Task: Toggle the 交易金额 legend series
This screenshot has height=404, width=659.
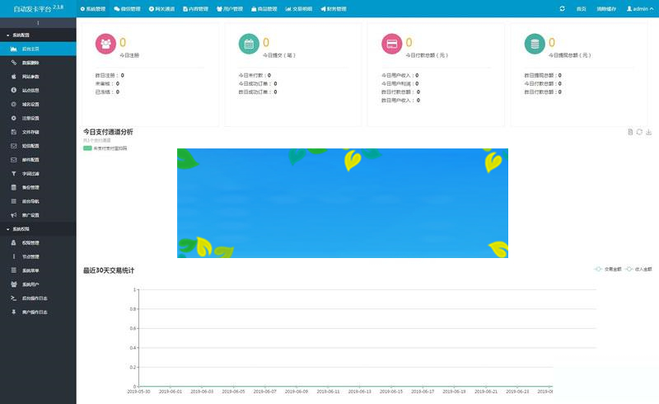Action: click(608, 269)
